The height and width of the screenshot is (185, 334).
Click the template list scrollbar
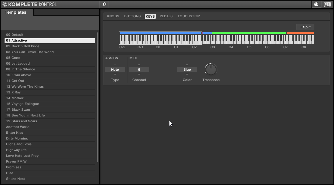pyautogui.click(x=97, y=97)
